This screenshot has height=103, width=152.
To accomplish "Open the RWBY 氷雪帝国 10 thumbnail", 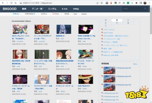I will [x=86, y=29].
